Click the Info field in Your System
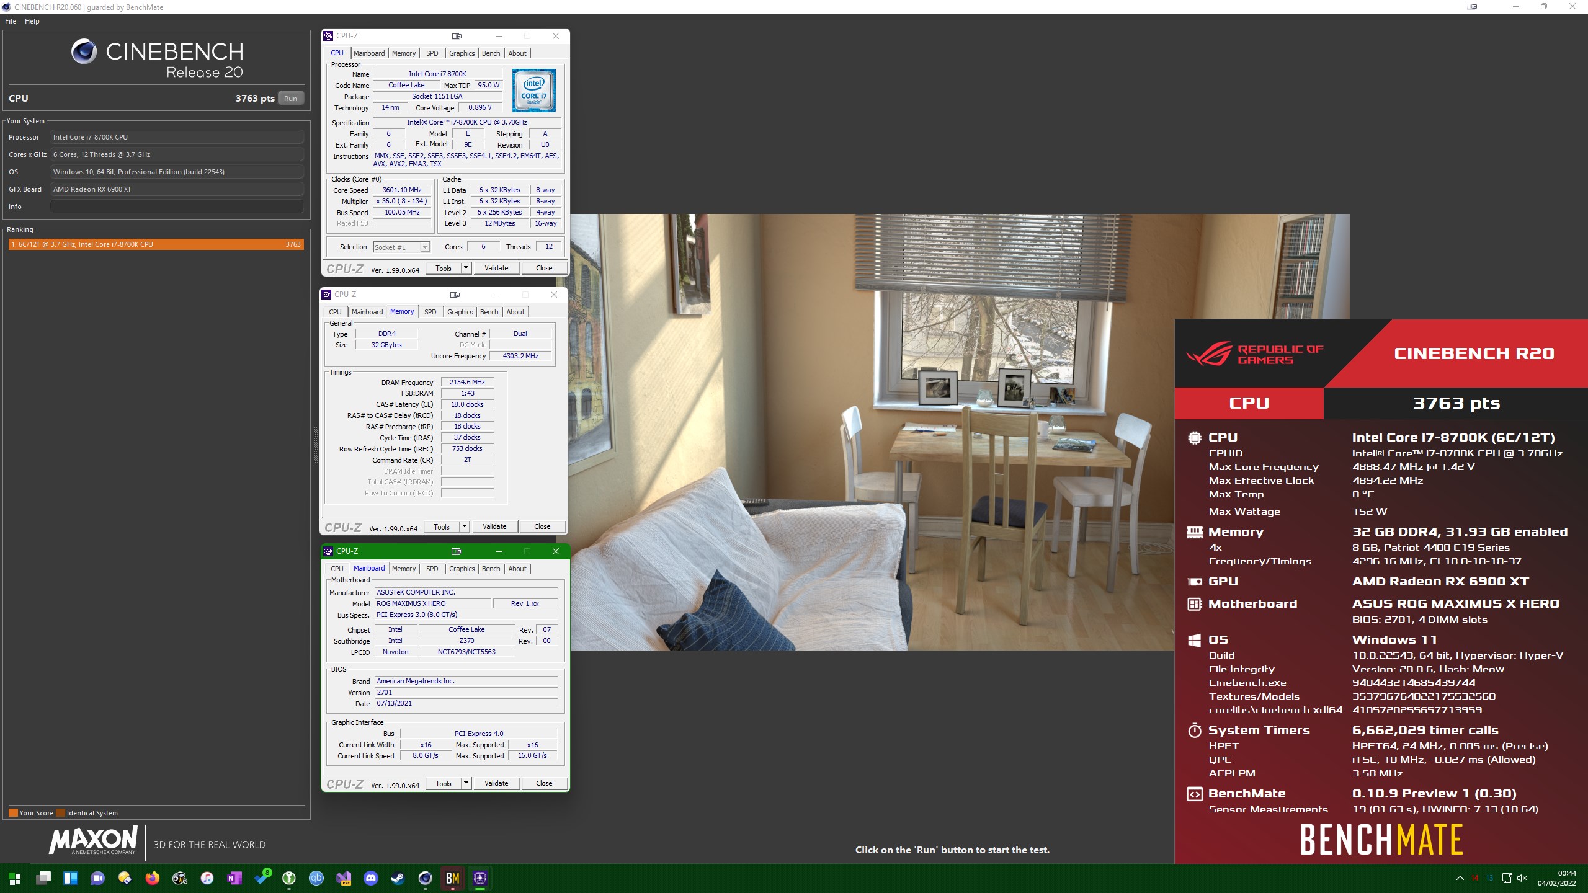1588x893 pixels. [x=177, y=207]
